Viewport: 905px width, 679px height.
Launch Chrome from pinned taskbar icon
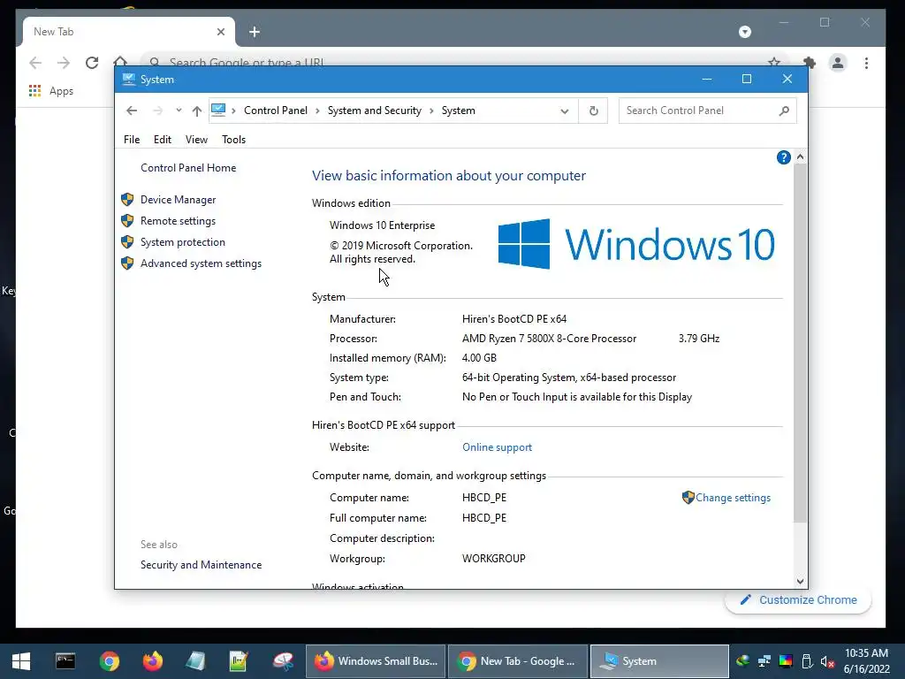[109, 661]
